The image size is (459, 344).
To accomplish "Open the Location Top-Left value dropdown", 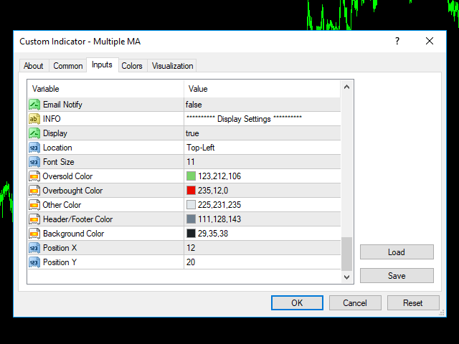I will click(x=261, y=148).
